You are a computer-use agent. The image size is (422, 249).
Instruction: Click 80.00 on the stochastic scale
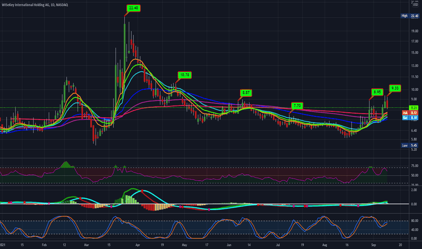pos(414,221)
